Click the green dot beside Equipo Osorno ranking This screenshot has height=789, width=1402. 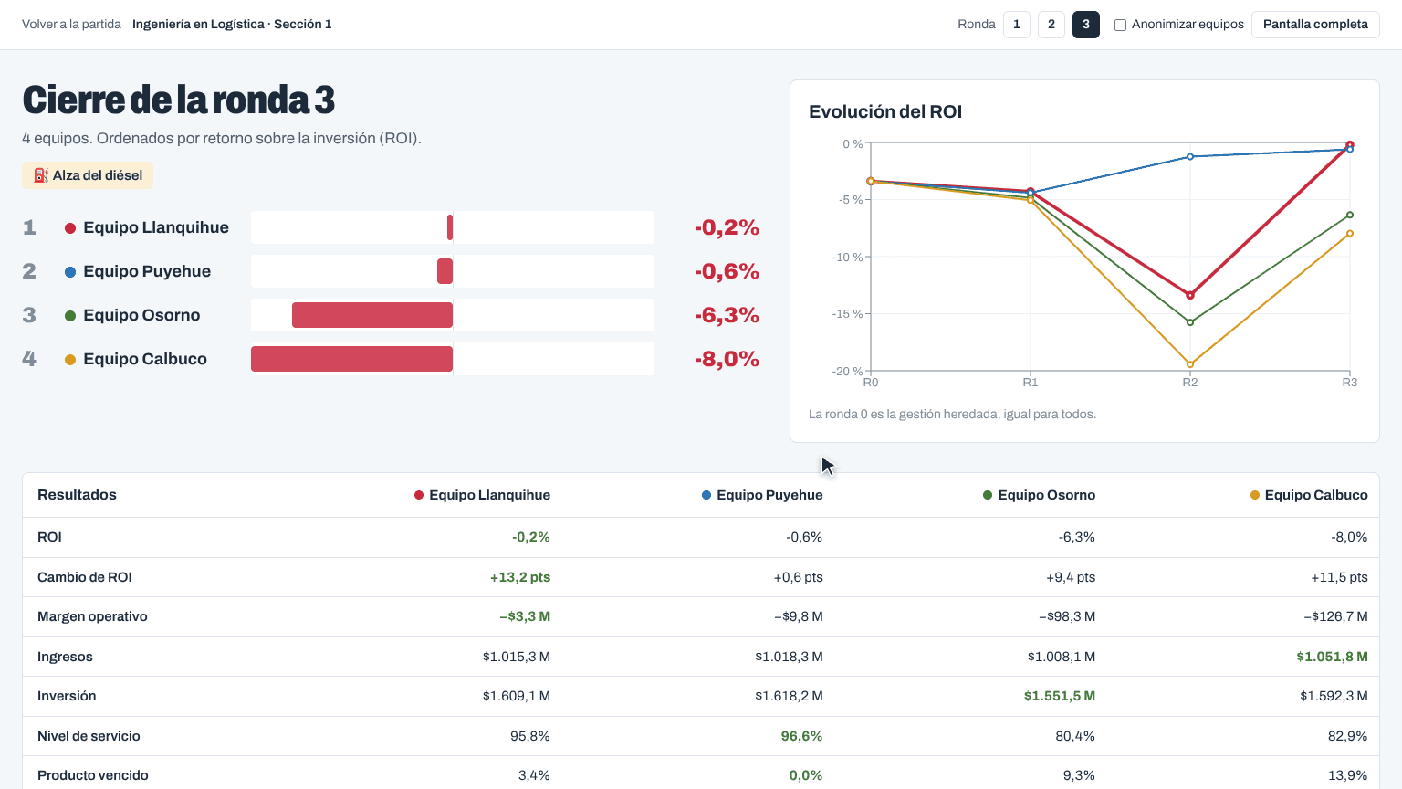[70, 316]
